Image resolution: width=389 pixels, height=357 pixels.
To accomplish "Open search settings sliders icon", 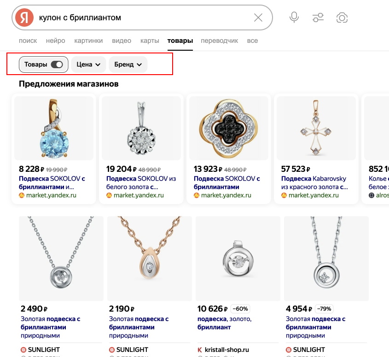I will pos(318,18).
